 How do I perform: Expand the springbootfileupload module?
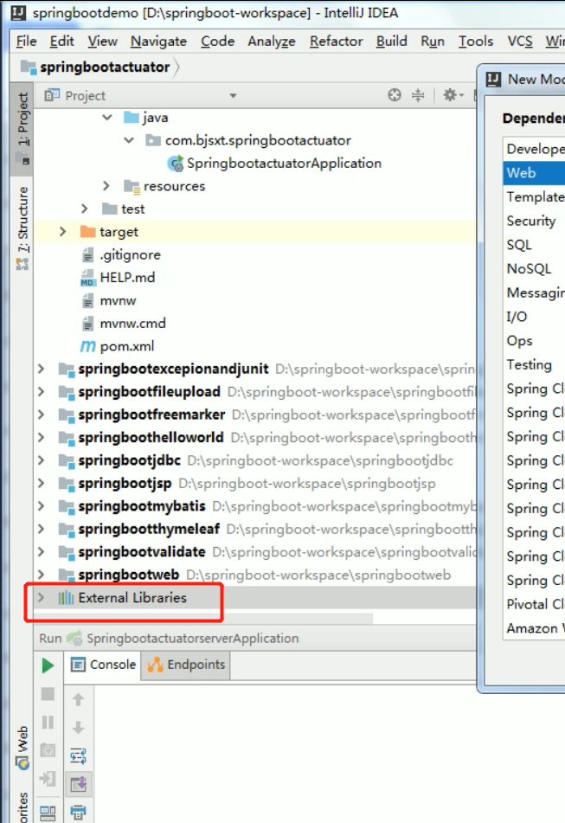click(x=41, y=391)
